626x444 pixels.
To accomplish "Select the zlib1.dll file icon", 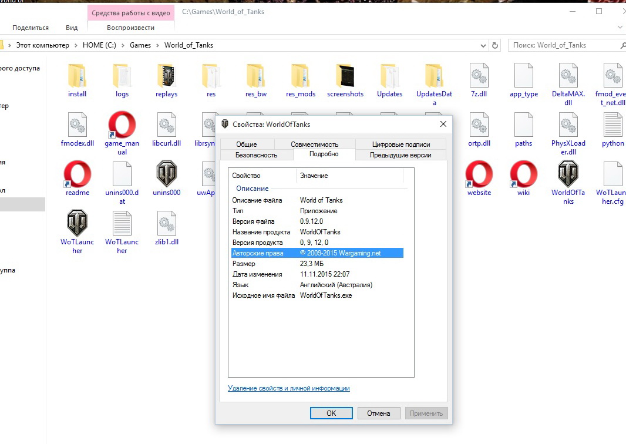I will 166,224.
